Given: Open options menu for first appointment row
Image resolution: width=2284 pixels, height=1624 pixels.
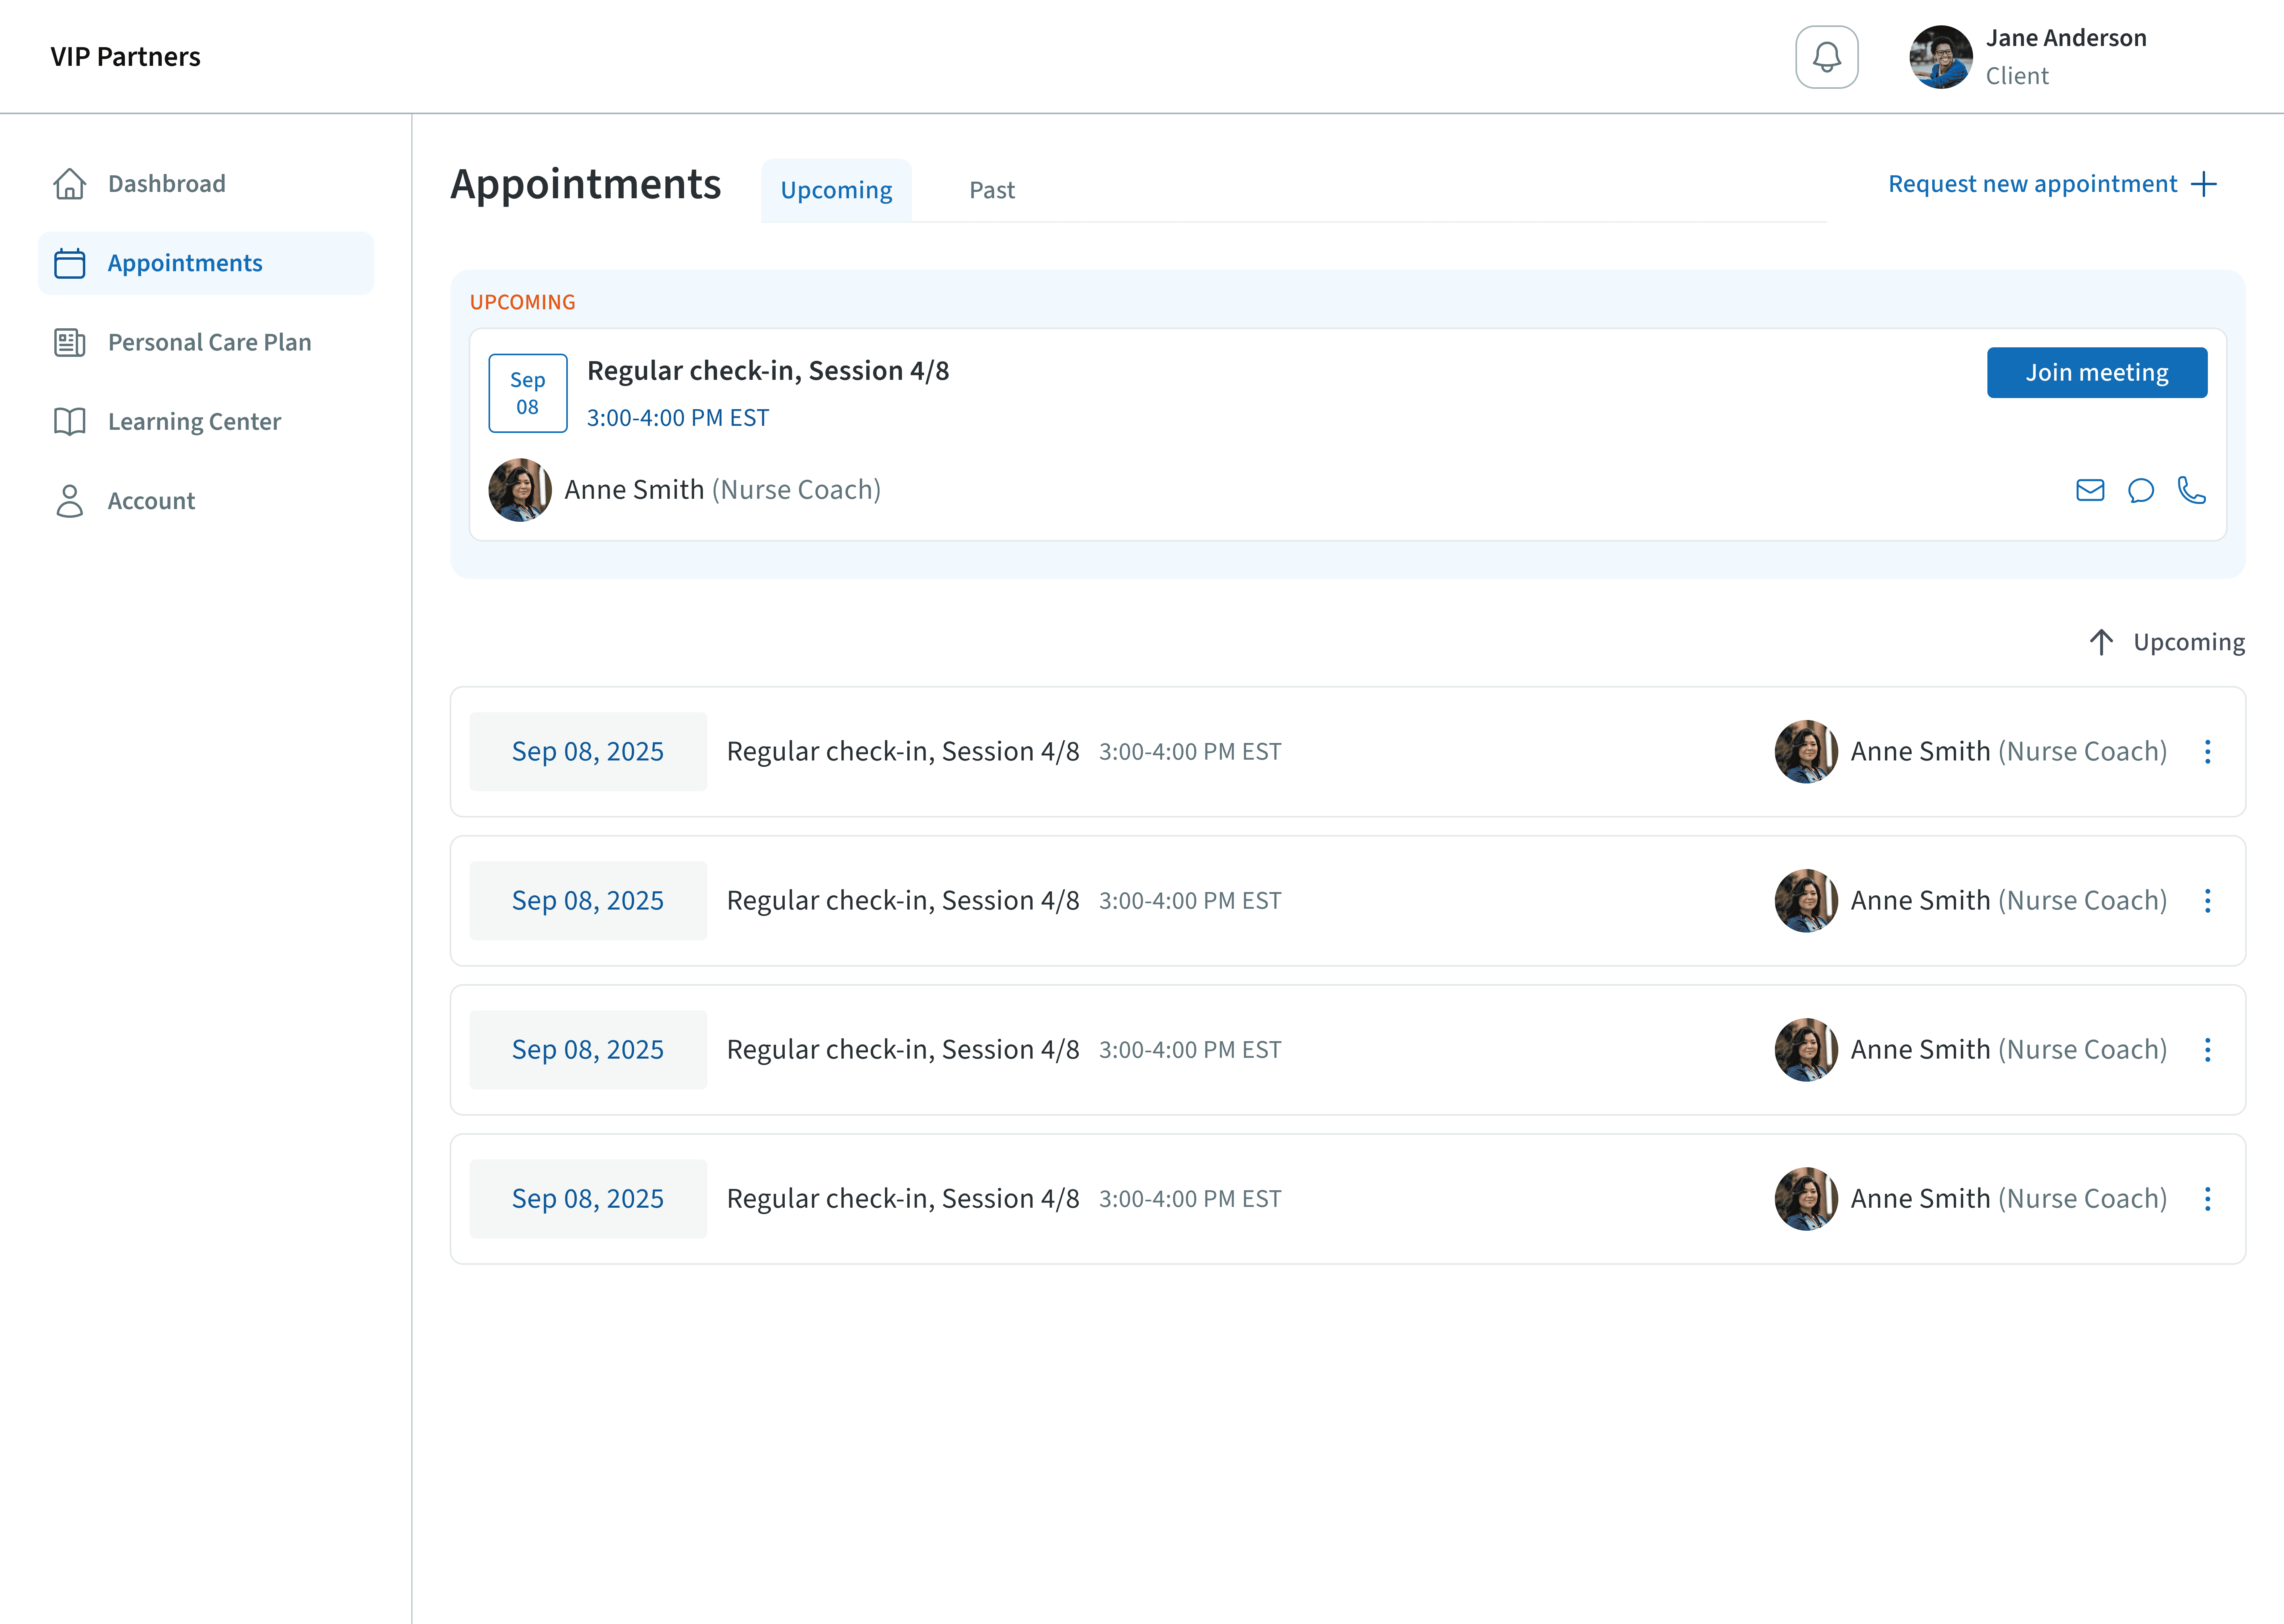Looking at the screenshot, I should 2208,752.
